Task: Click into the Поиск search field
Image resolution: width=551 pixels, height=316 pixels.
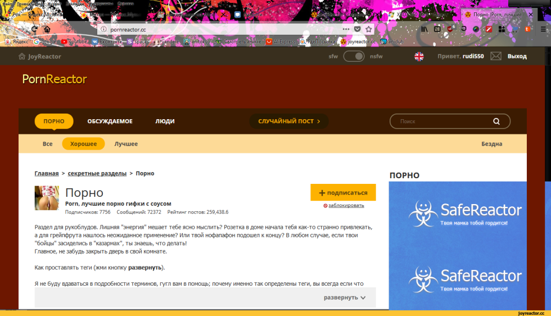Action: 441,121
